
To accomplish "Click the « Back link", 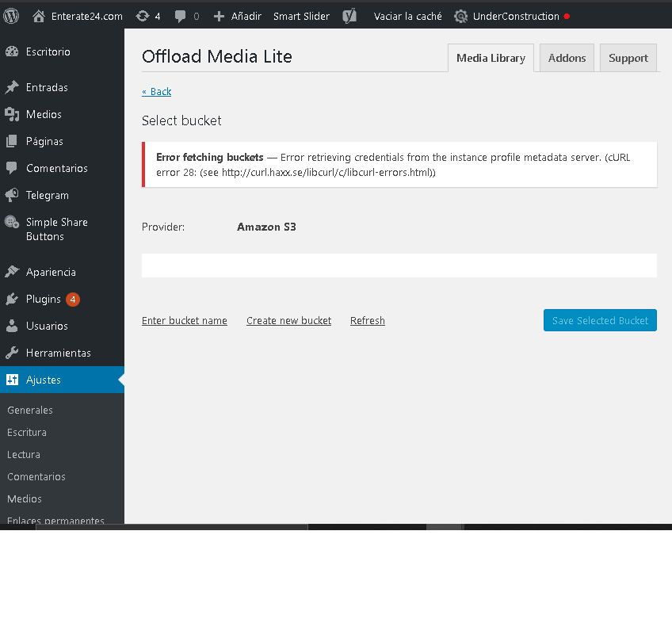I will [156, 92].
